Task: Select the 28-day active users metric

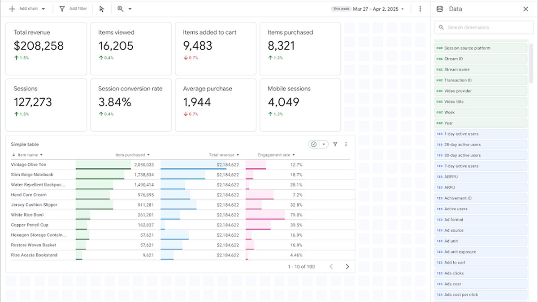Action: [x=481, y=145]
